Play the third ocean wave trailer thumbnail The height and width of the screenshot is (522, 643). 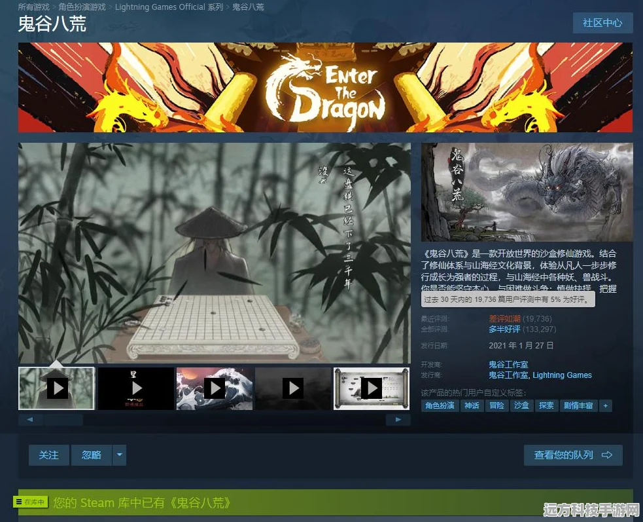click(215, 388)
